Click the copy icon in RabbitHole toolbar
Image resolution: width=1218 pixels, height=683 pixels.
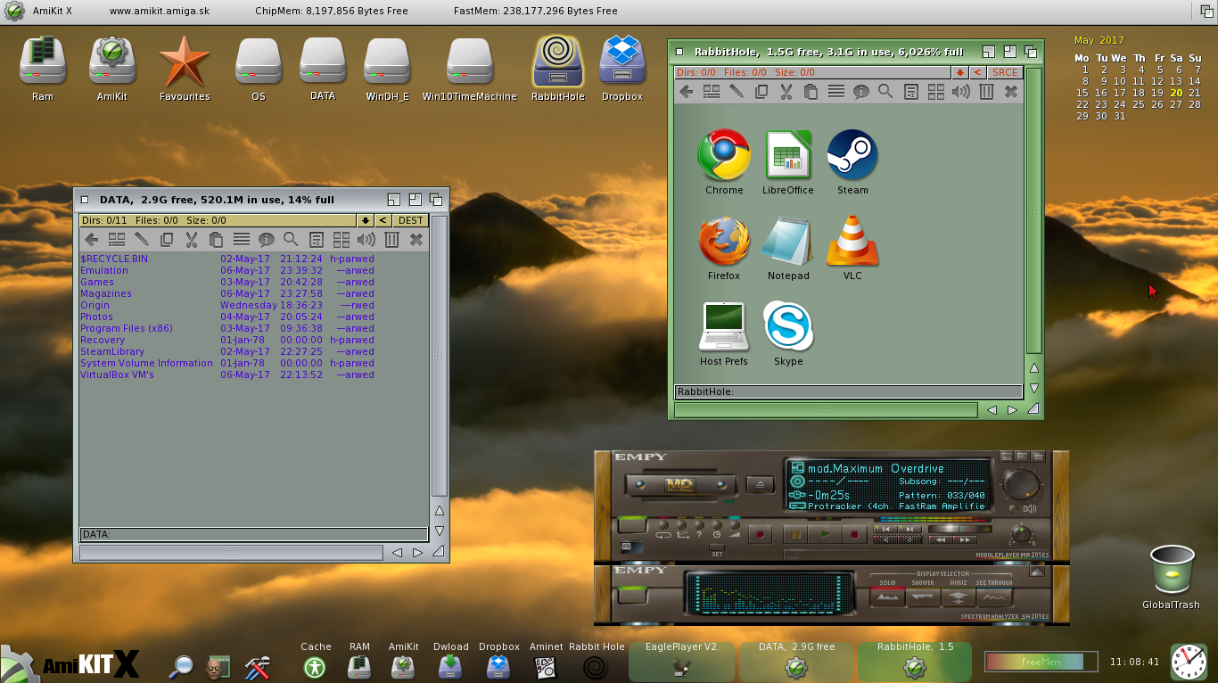point(761,91)
